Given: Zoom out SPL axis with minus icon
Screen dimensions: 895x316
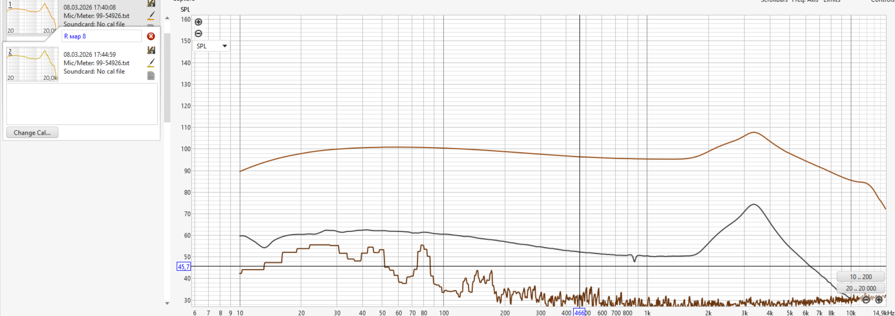Looking at the screenshot, I should [198, 34].
